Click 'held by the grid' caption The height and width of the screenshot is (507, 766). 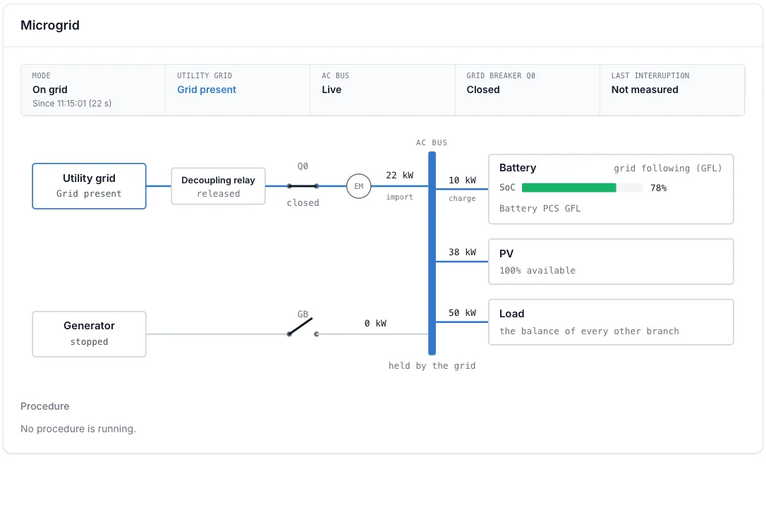[432, 366]
